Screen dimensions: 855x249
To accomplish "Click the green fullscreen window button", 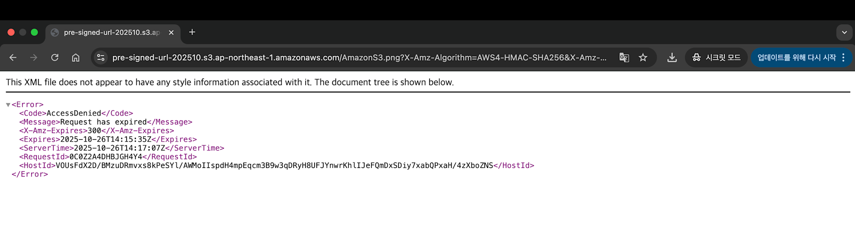I will (x=35, y=32).
